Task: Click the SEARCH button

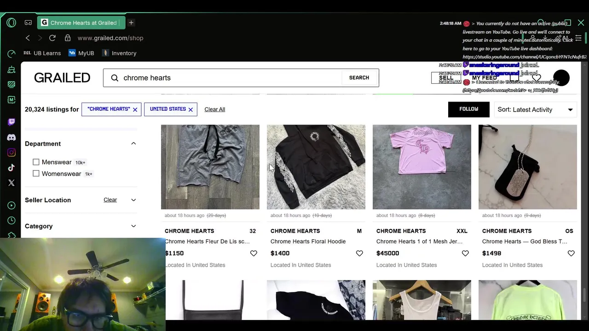Action: pos(359,78)
